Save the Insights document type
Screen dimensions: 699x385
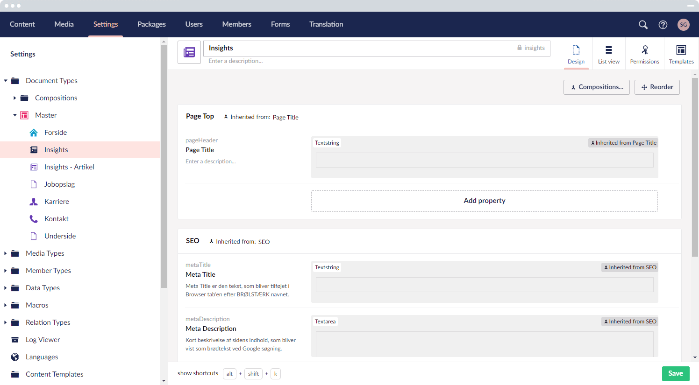(x=675, y=373)
